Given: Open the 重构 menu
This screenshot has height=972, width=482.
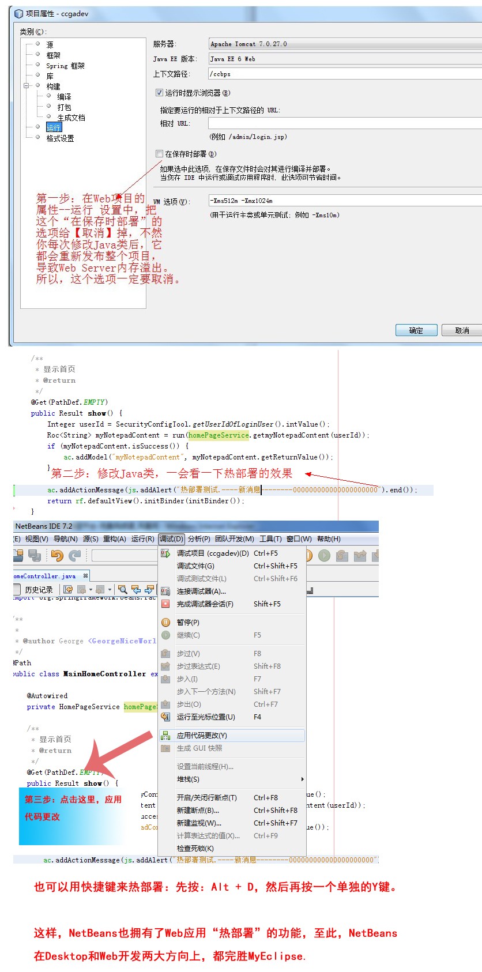Looking at the screenshot, I should click(114, 539).
